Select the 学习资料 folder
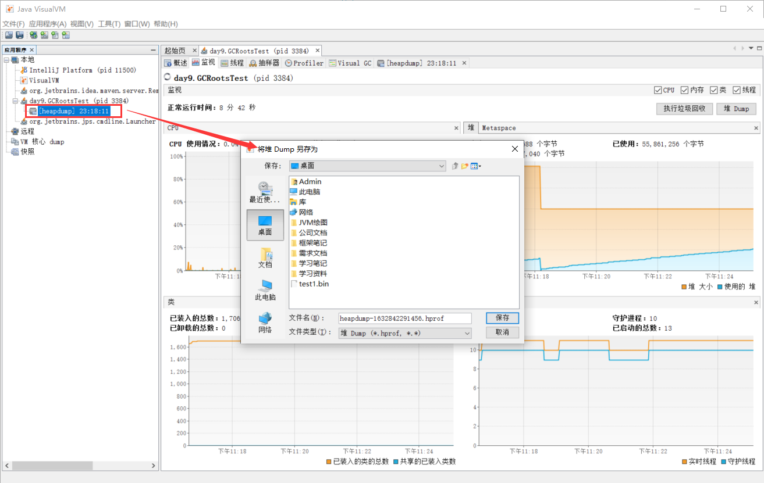This screenshot has height=483, width=764. [308, 274]
